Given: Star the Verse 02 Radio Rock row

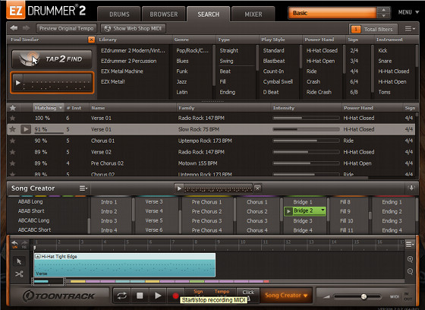Looking at the screenshot, I should pyautogui.click(x=12, y=152).
